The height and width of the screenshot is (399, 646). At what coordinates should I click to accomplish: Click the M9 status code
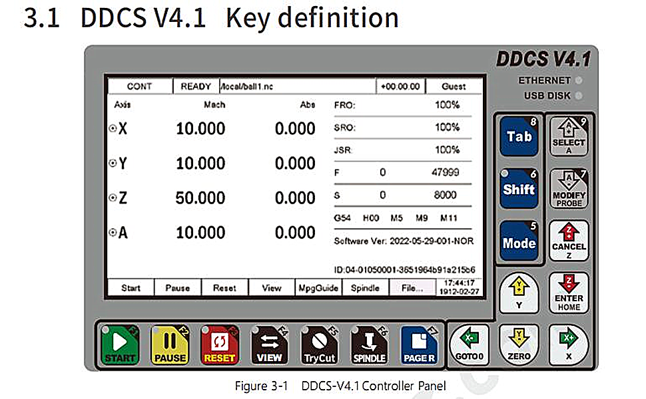coord(422,217)
